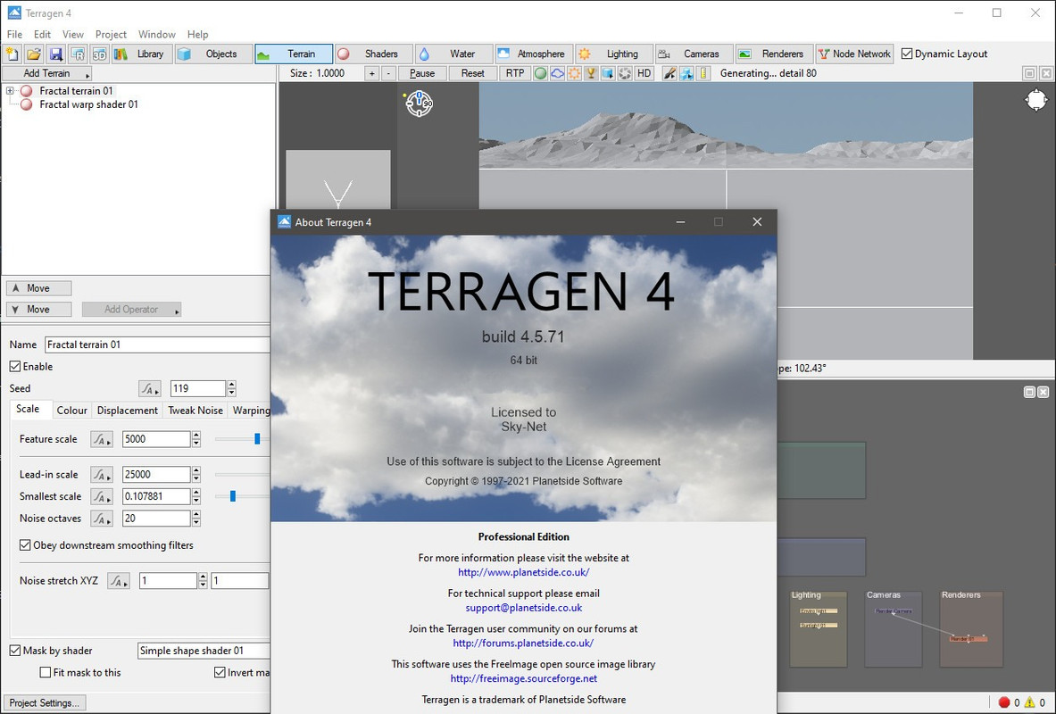Viewport: 1056px width, 714px height.
Task: Switch to the Atmosphere layout
Action: click(x=534, y=54)
